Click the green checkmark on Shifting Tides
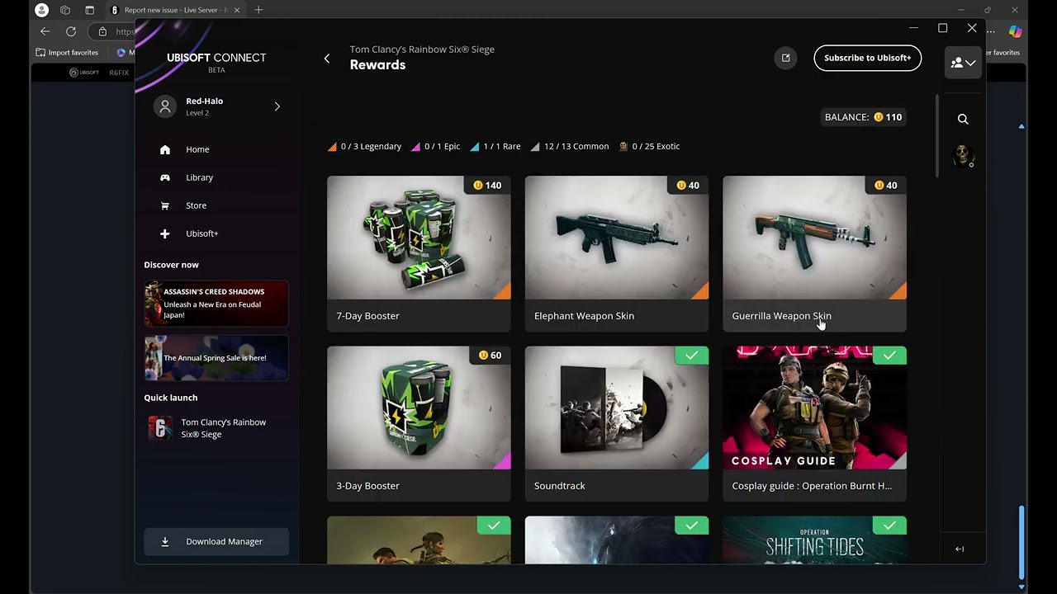 click(889, 526)
